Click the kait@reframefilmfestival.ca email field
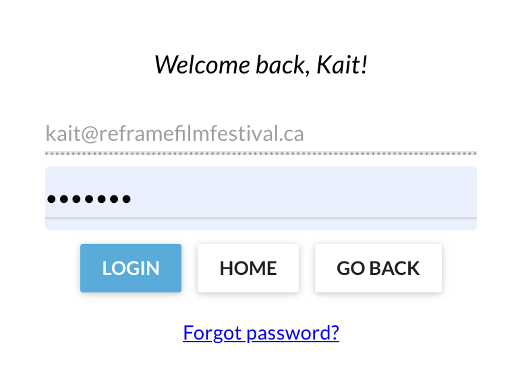Viewport: 514px width, 380px height. tap(260, 133)
